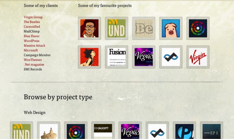Open the blue infinity logo favourite project
Viewport: 234px width, 139px height.
coord(171,57)
